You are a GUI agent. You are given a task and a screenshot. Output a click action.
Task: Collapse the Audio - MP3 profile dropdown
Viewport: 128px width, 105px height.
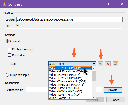coord(94,64)
